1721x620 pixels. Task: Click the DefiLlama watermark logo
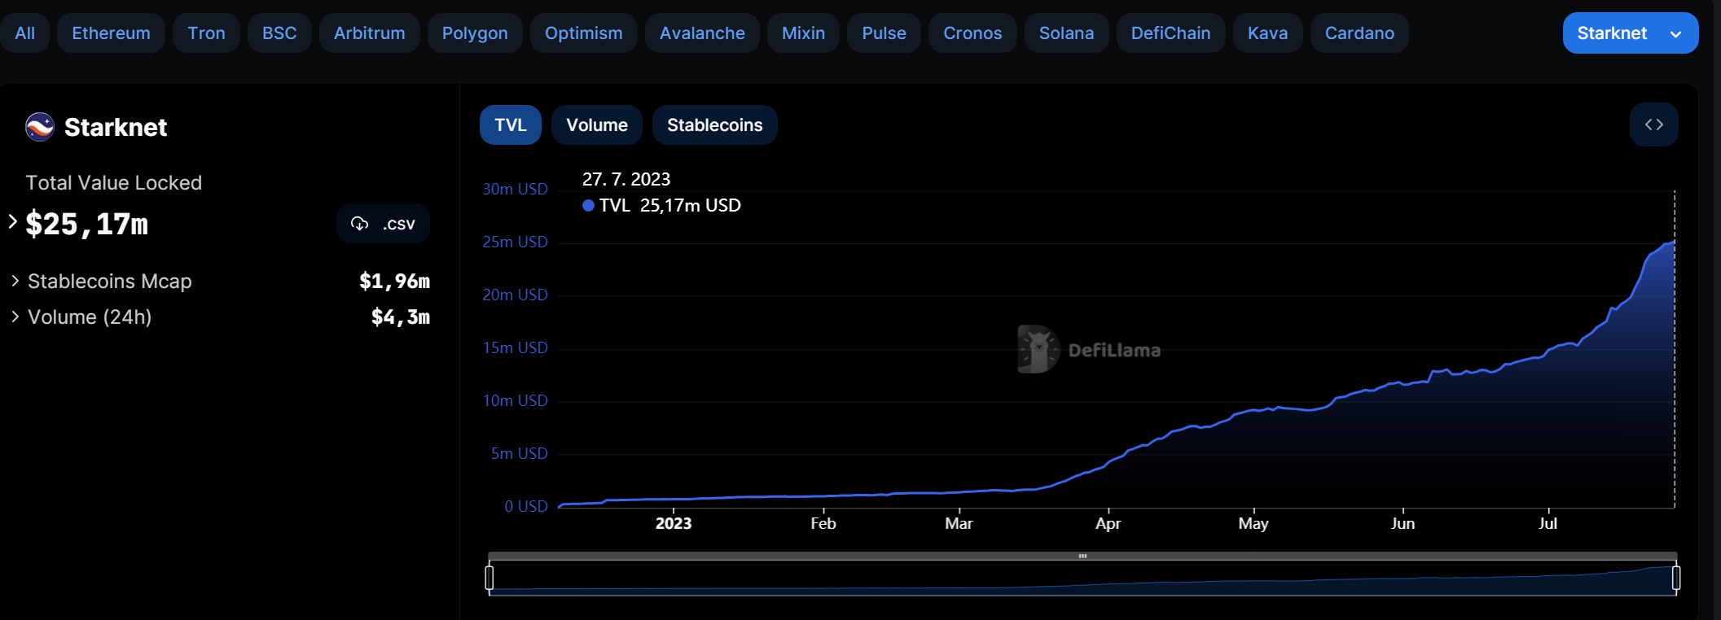tap(1038, 350)
